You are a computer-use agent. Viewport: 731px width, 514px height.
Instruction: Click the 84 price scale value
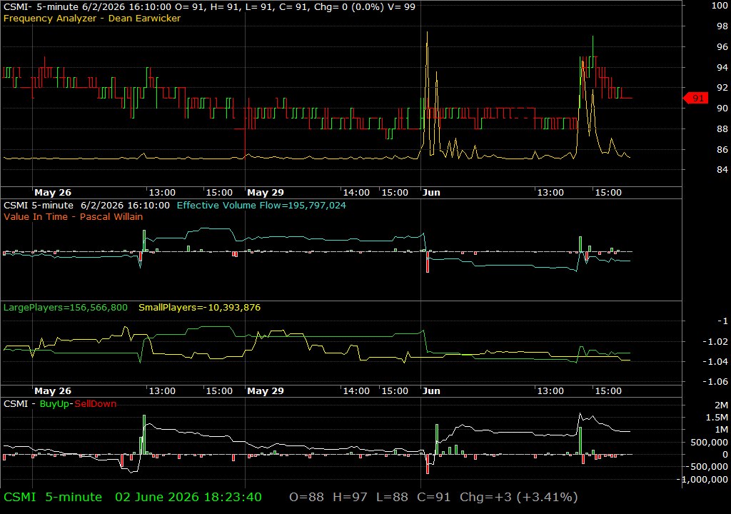722,170
